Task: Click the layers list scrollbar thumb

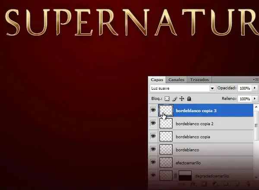Action: pos(256,126)
